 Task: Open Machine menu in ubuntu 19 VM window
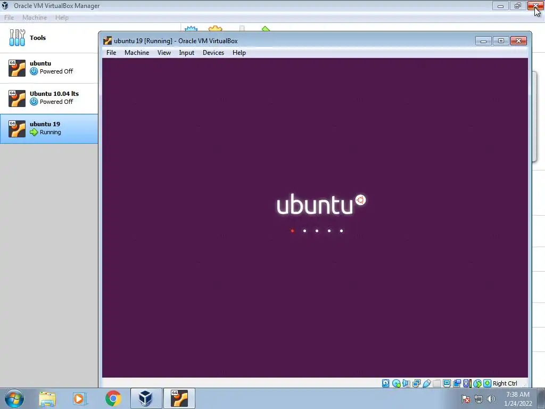pos(137,53)
